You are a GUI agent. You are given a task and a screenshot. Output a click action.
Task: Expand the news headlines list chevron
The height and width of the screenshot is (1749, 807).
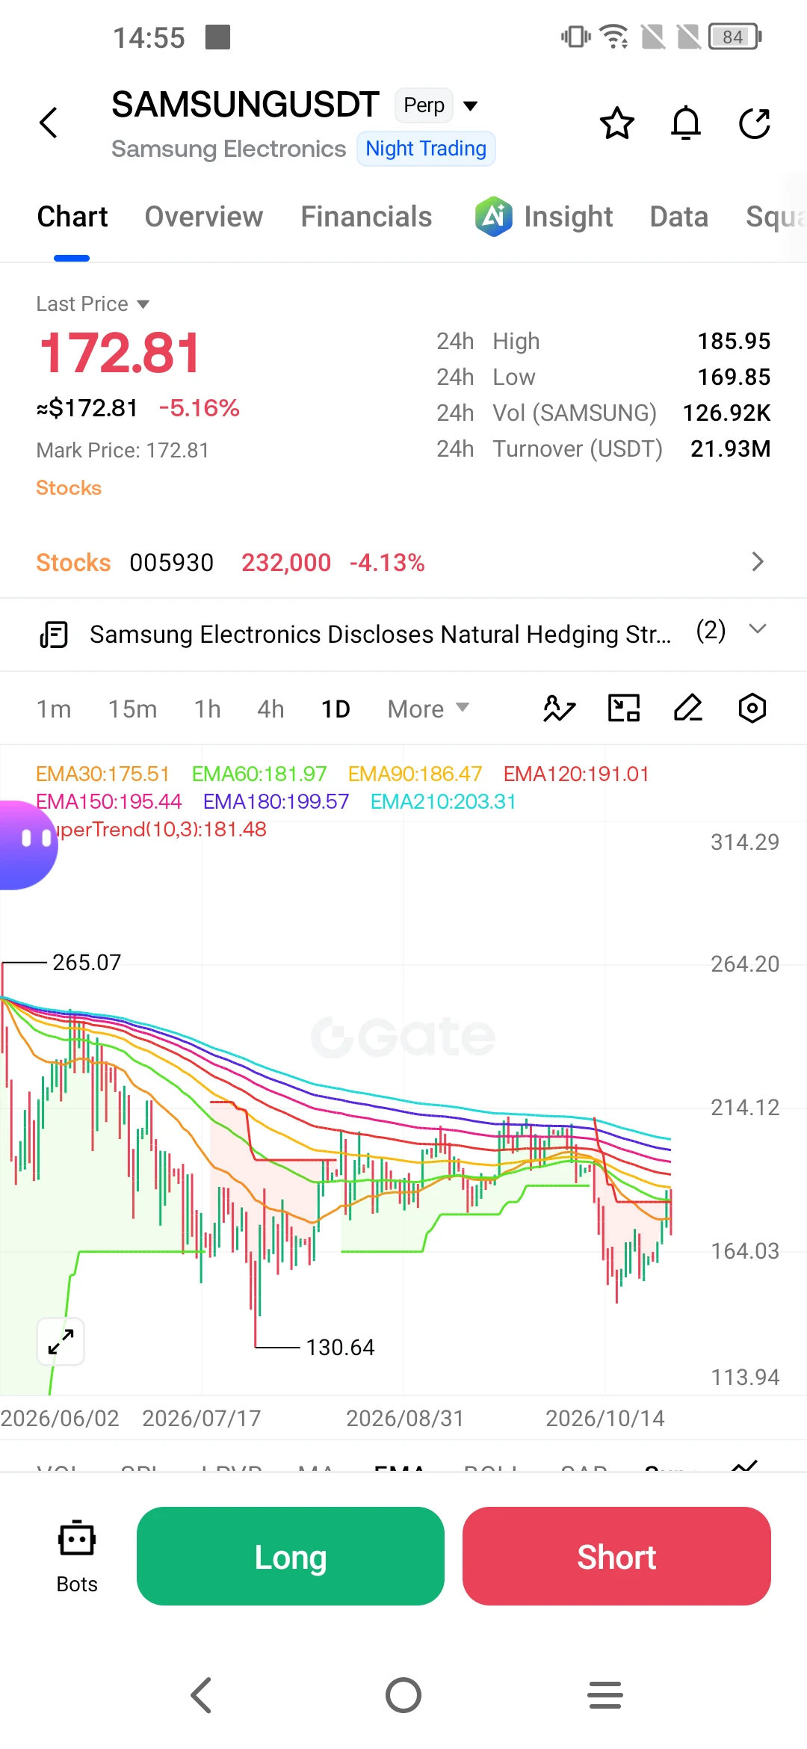[x=758, y=629]
